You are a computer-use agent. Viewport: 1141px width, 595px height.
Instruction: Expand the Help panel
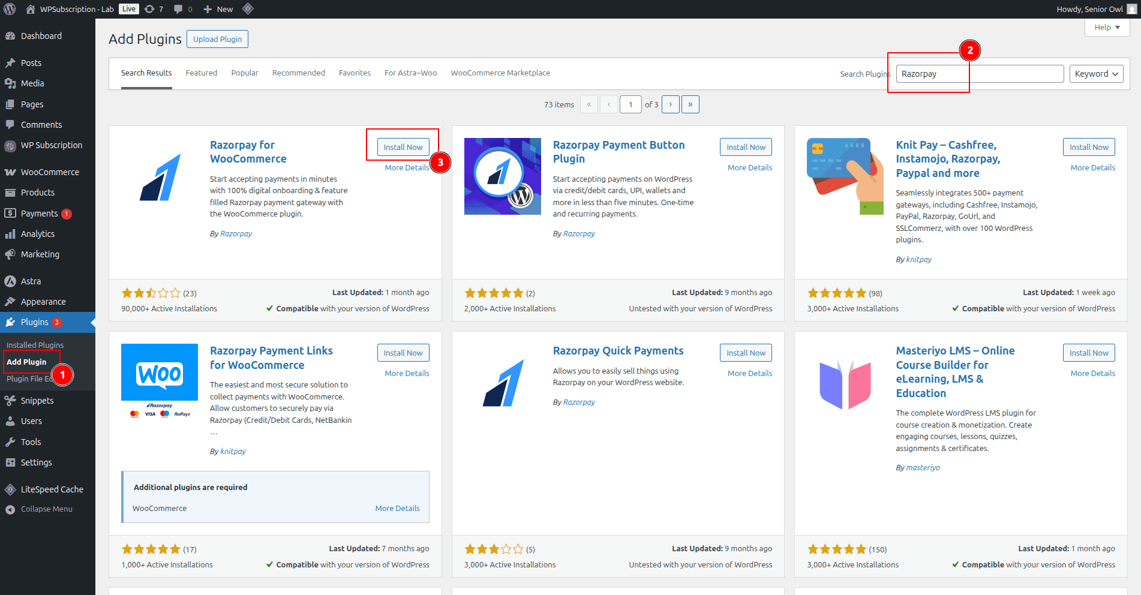[1107, 28]
